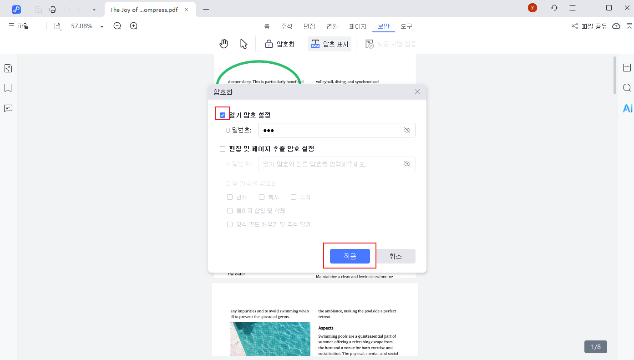
Task: Switch to the 주석 tab
Action: [x=287, y=26]
